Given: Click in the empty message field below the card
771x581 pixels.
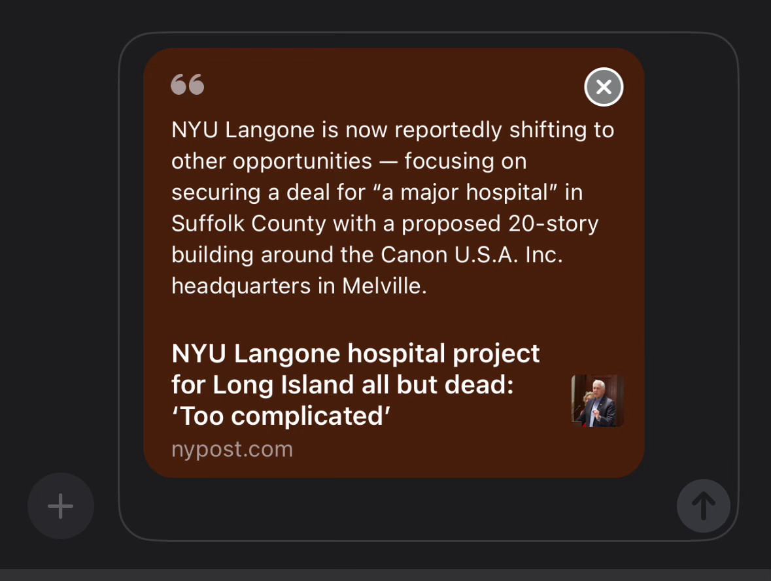Looking at the screenshot, I should [394, 508].
